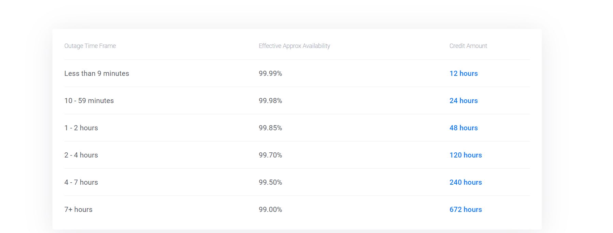Click the 99.85% availability figure
Image resolution: width=613 pixels, height=233 pixels.
[270, 128]
